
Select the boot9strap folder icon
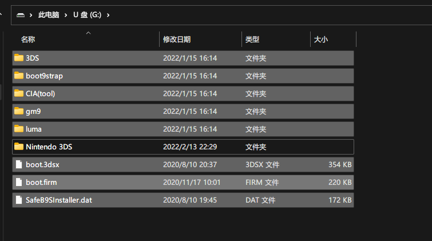point(19,76)
